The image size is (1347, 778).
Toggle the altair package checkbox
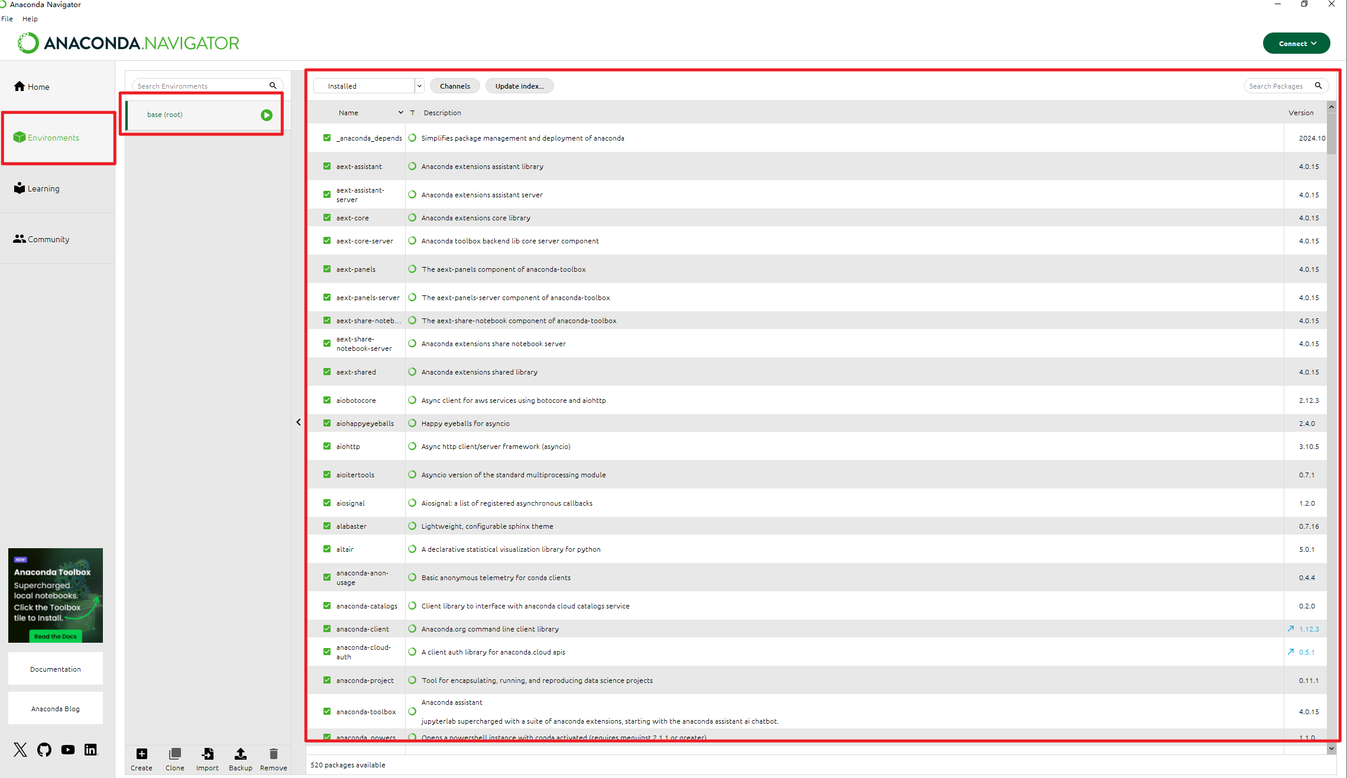point(327,549)
